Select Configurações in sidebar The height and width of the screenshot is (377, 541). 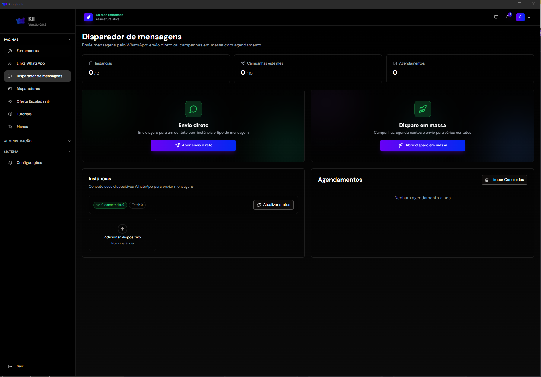37,163
